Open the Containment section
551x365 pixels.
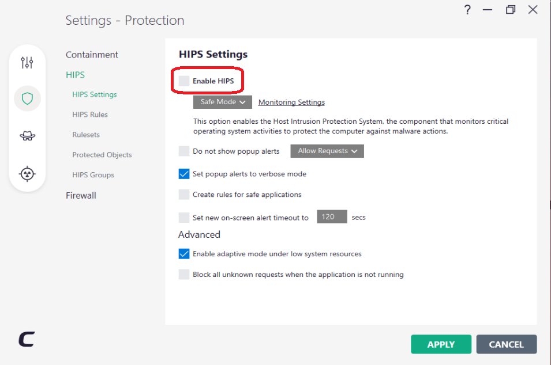(92, 55)
